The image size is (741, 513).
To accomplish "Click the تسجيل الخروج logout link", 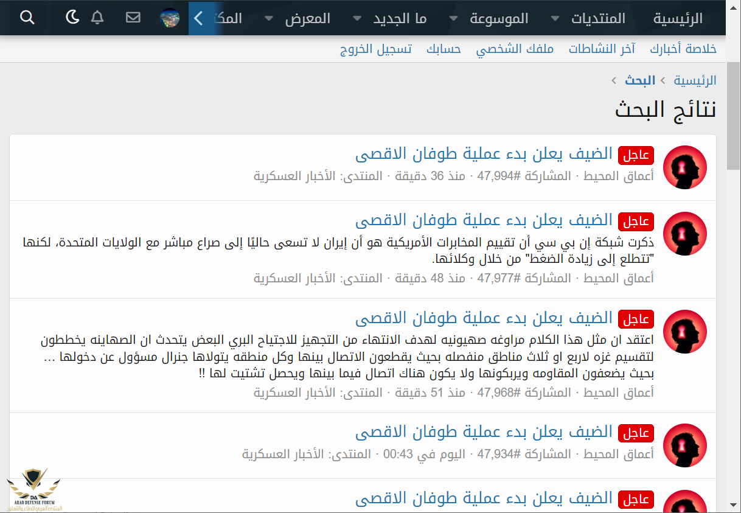I will [375, 49].
